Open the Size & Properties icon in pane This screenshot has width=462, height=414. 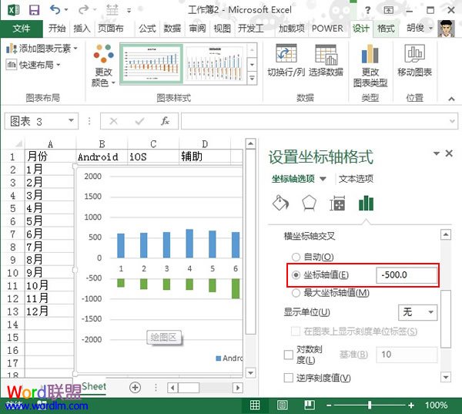pos(337,203)
